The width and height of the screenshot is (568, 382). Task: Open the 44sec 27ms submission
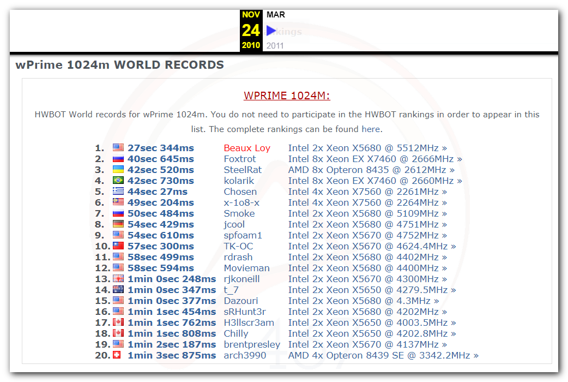tap(157, 192)
